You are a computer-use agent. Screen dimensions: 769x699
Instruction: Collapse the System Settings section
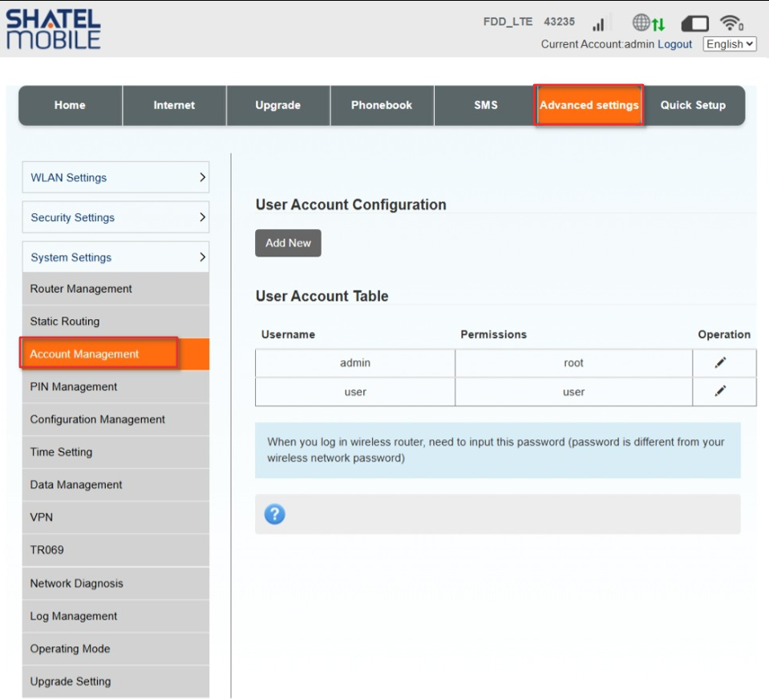tap(115, 257)
